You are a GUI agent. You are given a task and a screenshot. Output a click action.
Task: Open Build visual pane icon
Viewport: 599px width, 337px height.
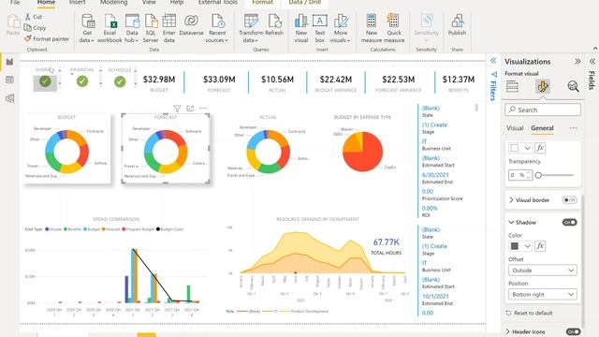(512, 87)
